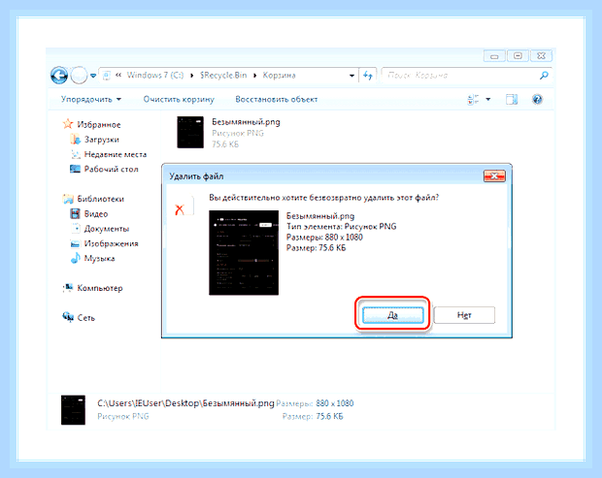Open the Документы library
Image resolution: width=602 pixels, height=478 pixels.
point(107,229)
